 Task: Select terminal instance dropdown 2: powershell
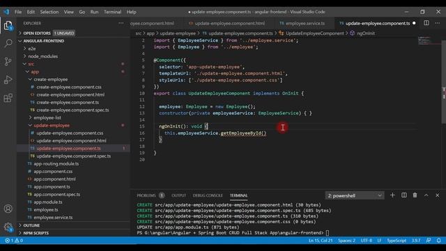click(355, 195)
